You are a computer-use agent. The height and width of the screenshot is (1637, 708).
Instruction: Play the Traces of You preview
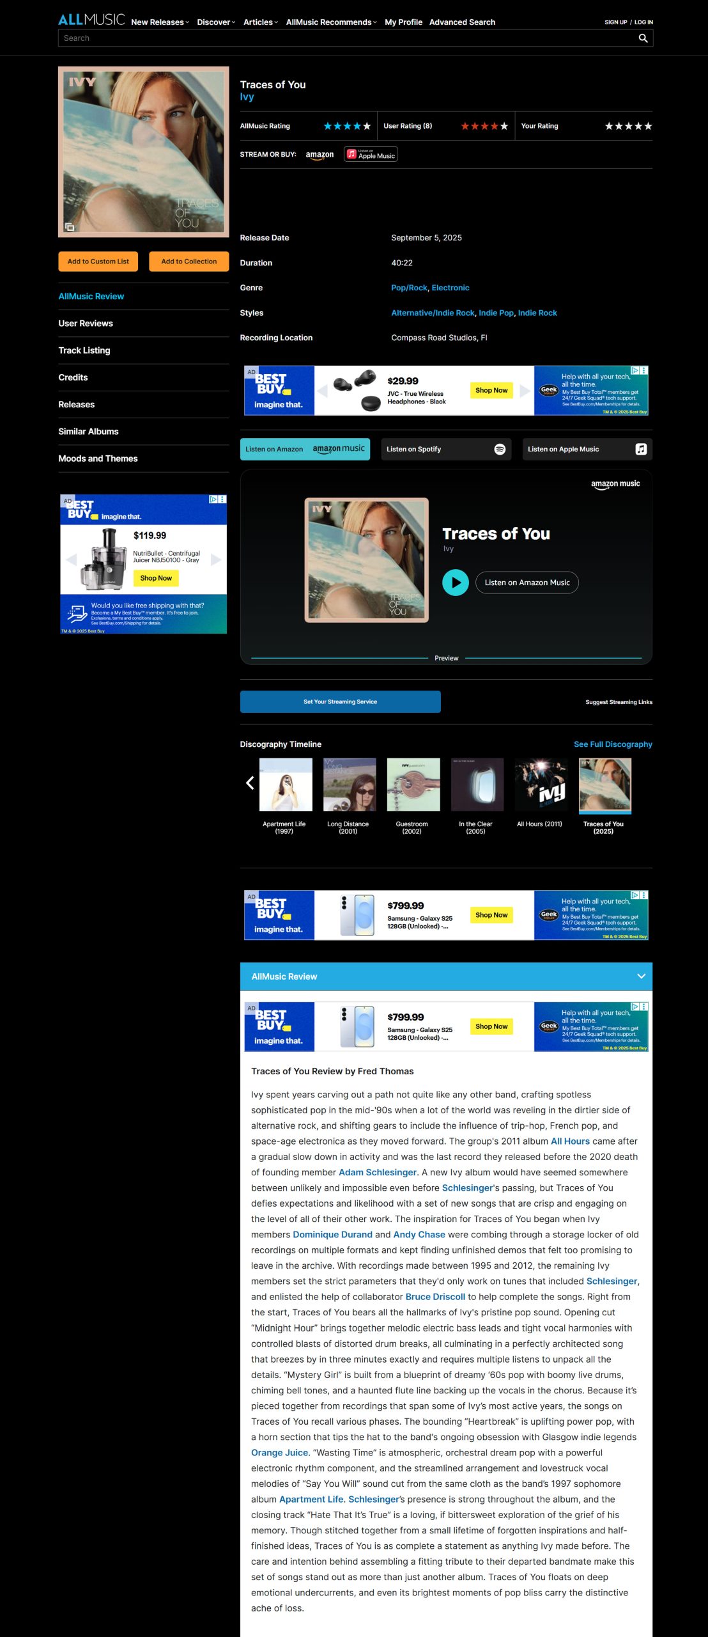456,583
